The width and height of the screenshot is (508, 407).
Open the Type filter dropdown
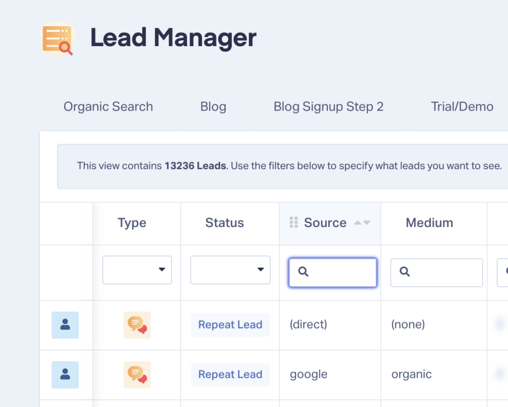pos(137,270)
